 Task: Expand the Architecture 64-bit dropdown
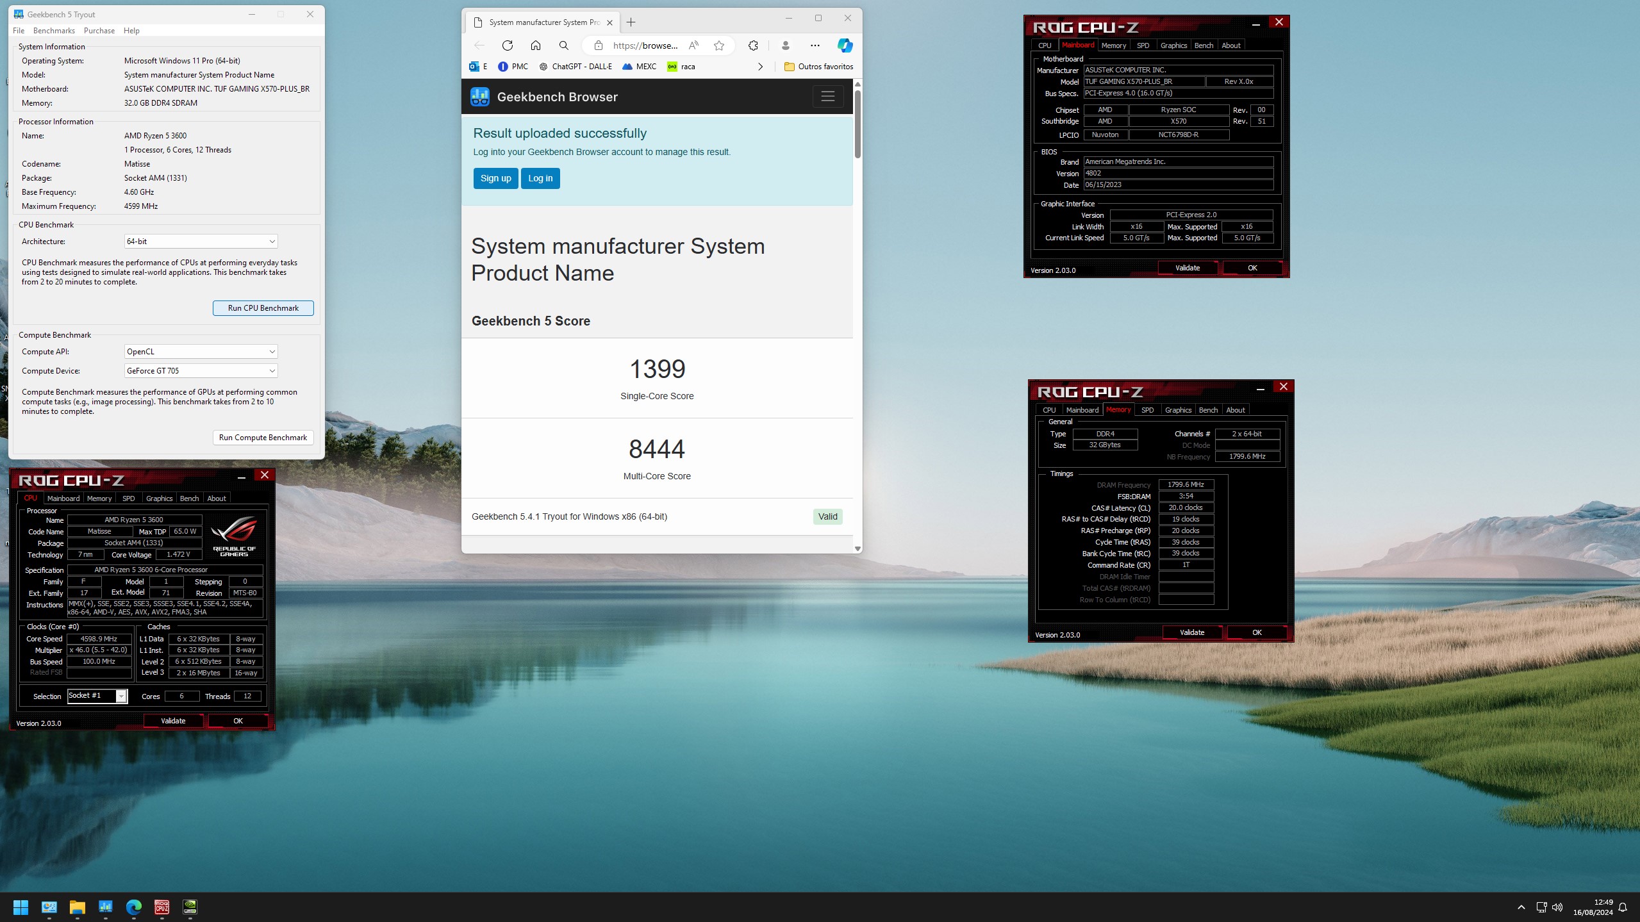pos(201,242)
